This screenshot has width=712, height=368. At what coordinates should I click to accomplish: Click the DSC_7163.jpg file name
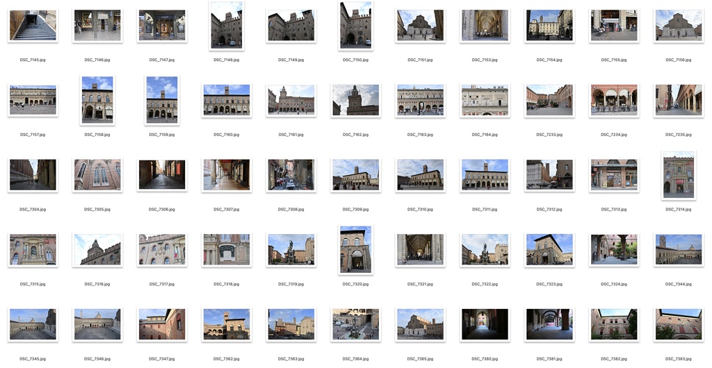tap(420, 135)
